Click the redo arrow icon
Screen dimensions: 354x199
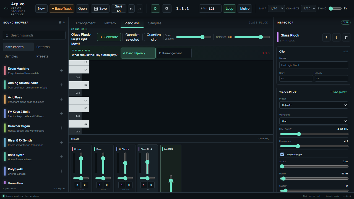tap(140, 9)
